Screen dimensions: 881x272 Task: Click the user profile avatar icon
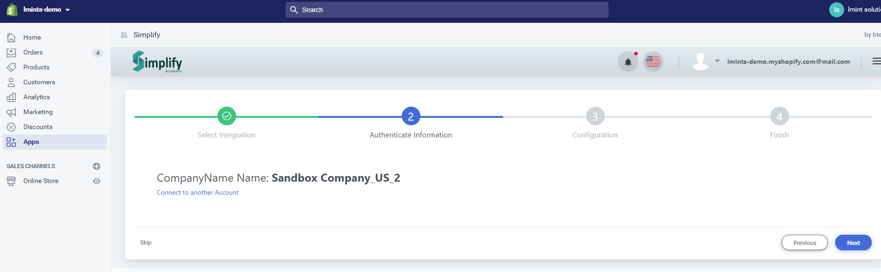pos(700,61)
